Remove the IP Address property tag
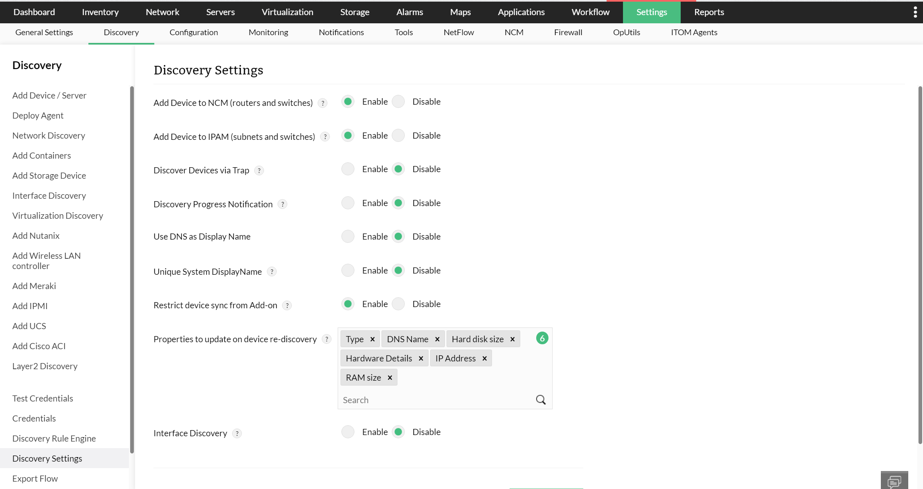The image size is (923, 489). click(484, 358)
